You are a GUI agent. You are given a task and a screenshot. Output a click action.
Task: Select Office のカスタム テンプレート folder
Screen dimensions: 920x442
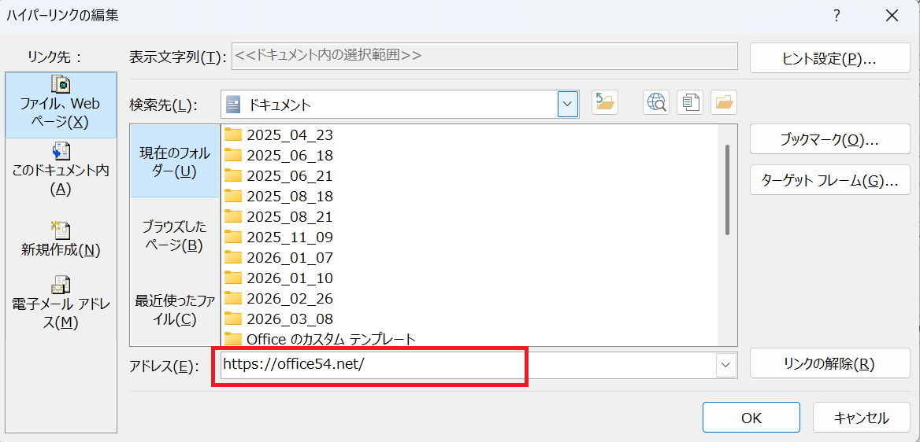[x=321, y=339]
